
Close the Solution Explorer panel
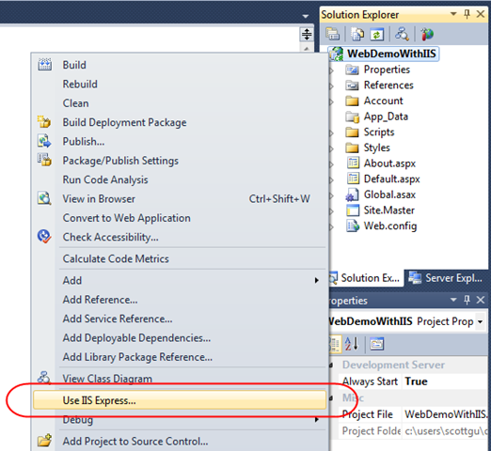point(481,14)
